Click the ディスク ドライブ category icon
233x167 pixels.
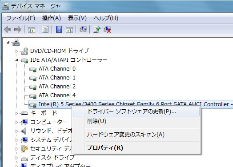click(24, 159)
